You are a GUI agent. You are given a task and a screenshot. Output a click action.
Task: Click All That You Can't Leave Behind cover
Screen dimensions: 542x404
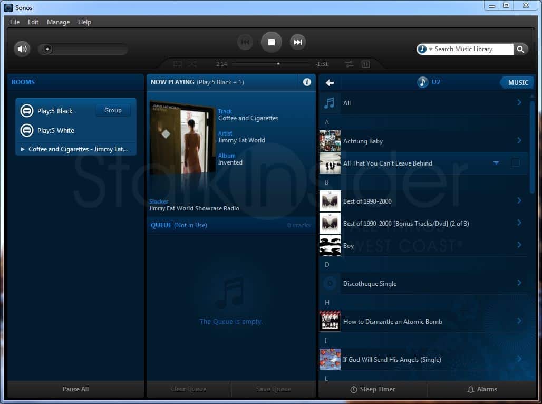click(x=330, y=163)
